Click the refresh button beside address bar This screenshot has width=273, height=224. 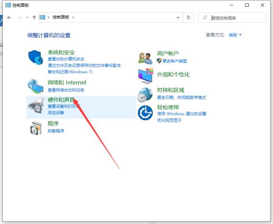pos(188,17)
